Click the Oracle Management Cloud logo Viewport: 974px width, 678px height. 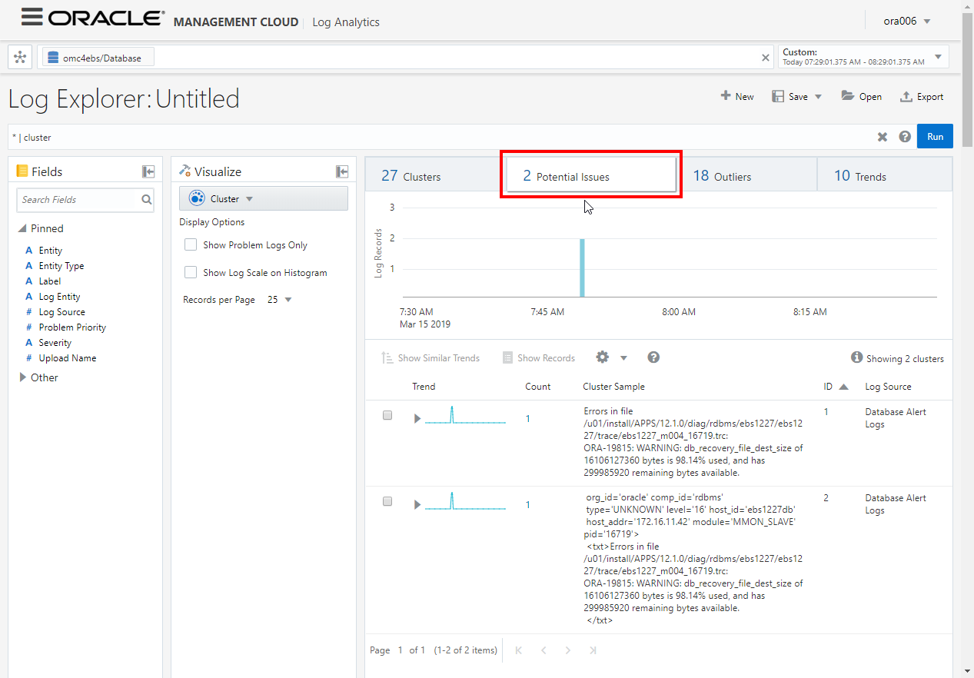click(x=174, y=19)
